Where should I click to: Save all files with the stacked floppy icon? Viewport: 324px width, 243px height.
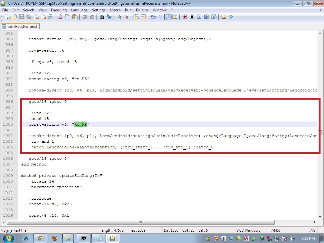(29, 17)
